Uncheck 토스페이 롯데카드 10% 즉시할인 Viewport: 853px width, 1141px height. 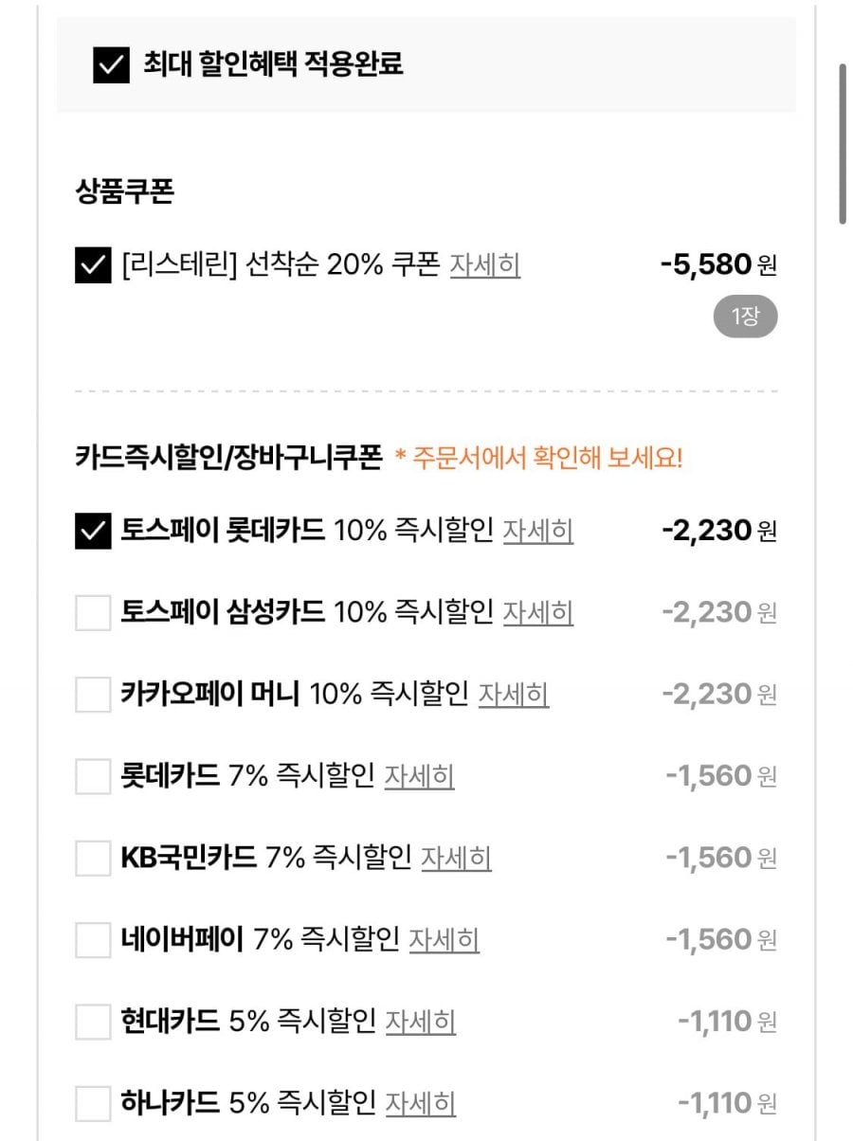(x=93, y=532)
